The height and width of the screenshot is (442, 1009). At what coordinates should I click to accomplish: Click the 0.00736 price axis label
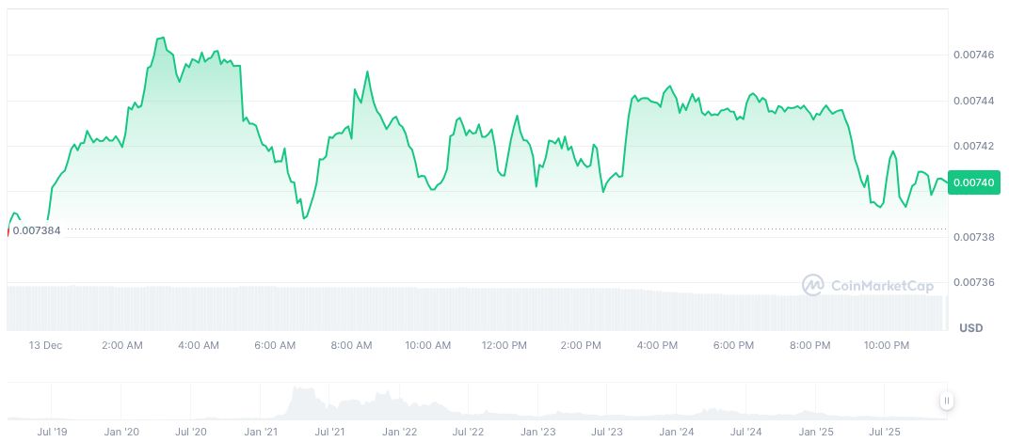click(x=975, y=282)
